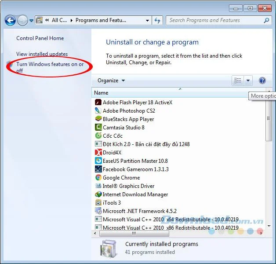Viewport: 276px width, 264px height.
Task: Click the Intel Graphics Driver icon
Action: 98,186
